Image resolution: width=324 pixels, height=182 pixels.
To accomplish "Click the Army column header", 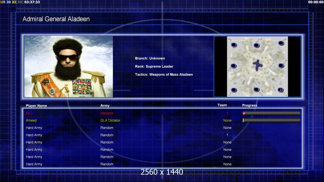I will click(x=105, y=106).
